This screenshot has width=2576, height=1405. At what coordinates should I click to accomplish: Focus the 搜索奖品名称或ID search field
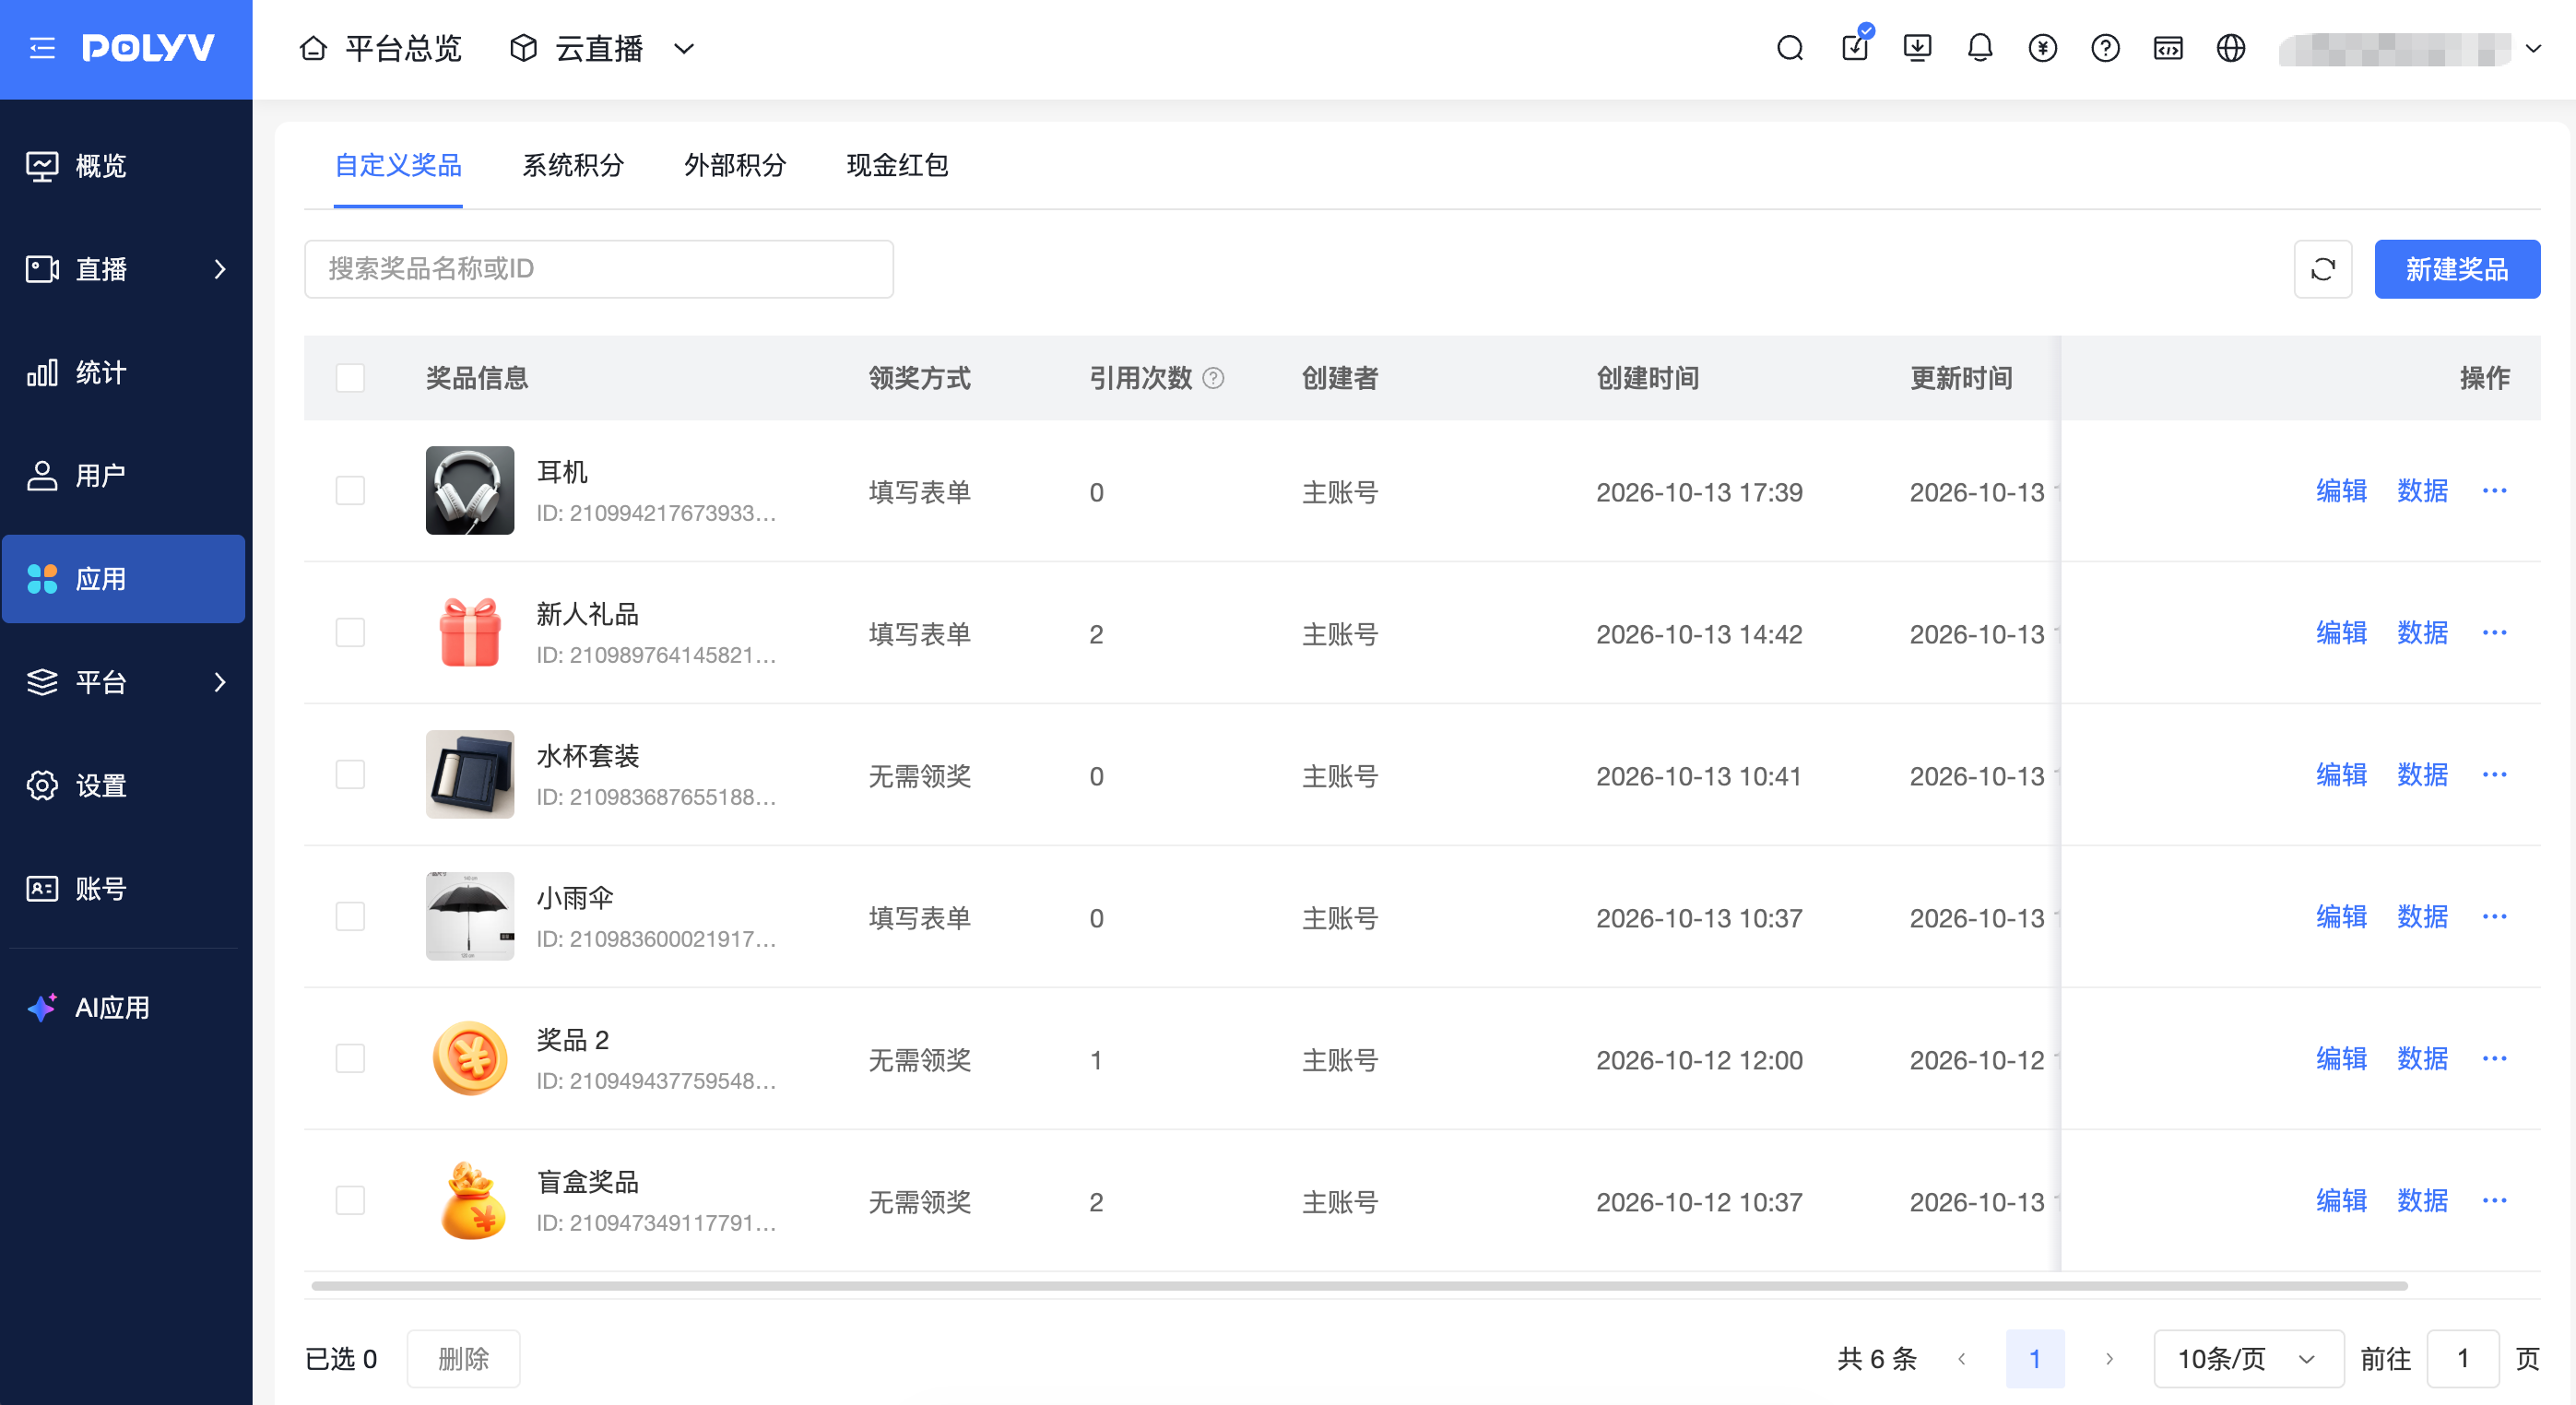tap(598, 269)
